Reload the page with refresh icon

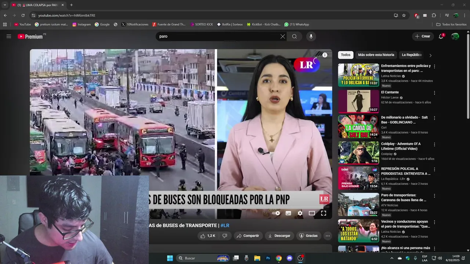[x=23, y=15]
